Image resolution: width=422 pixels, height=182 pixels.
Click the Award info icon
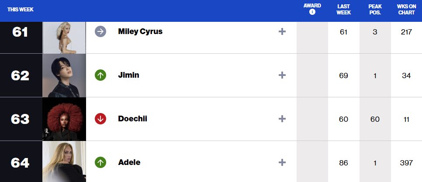point(312,12)
